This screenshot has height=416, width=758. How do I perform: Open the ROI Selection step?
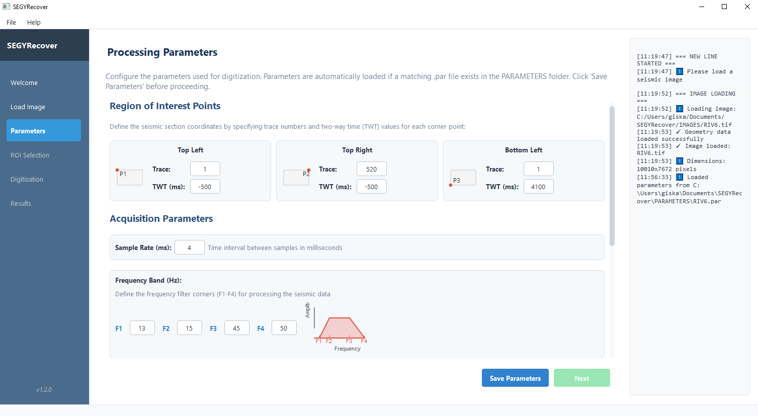[x=44, y=155]
